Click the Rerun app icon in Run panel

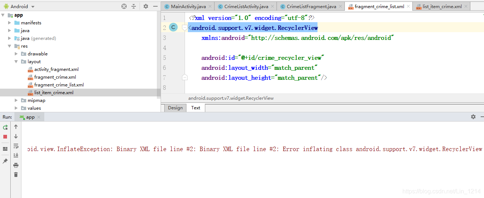coord(5,127)
